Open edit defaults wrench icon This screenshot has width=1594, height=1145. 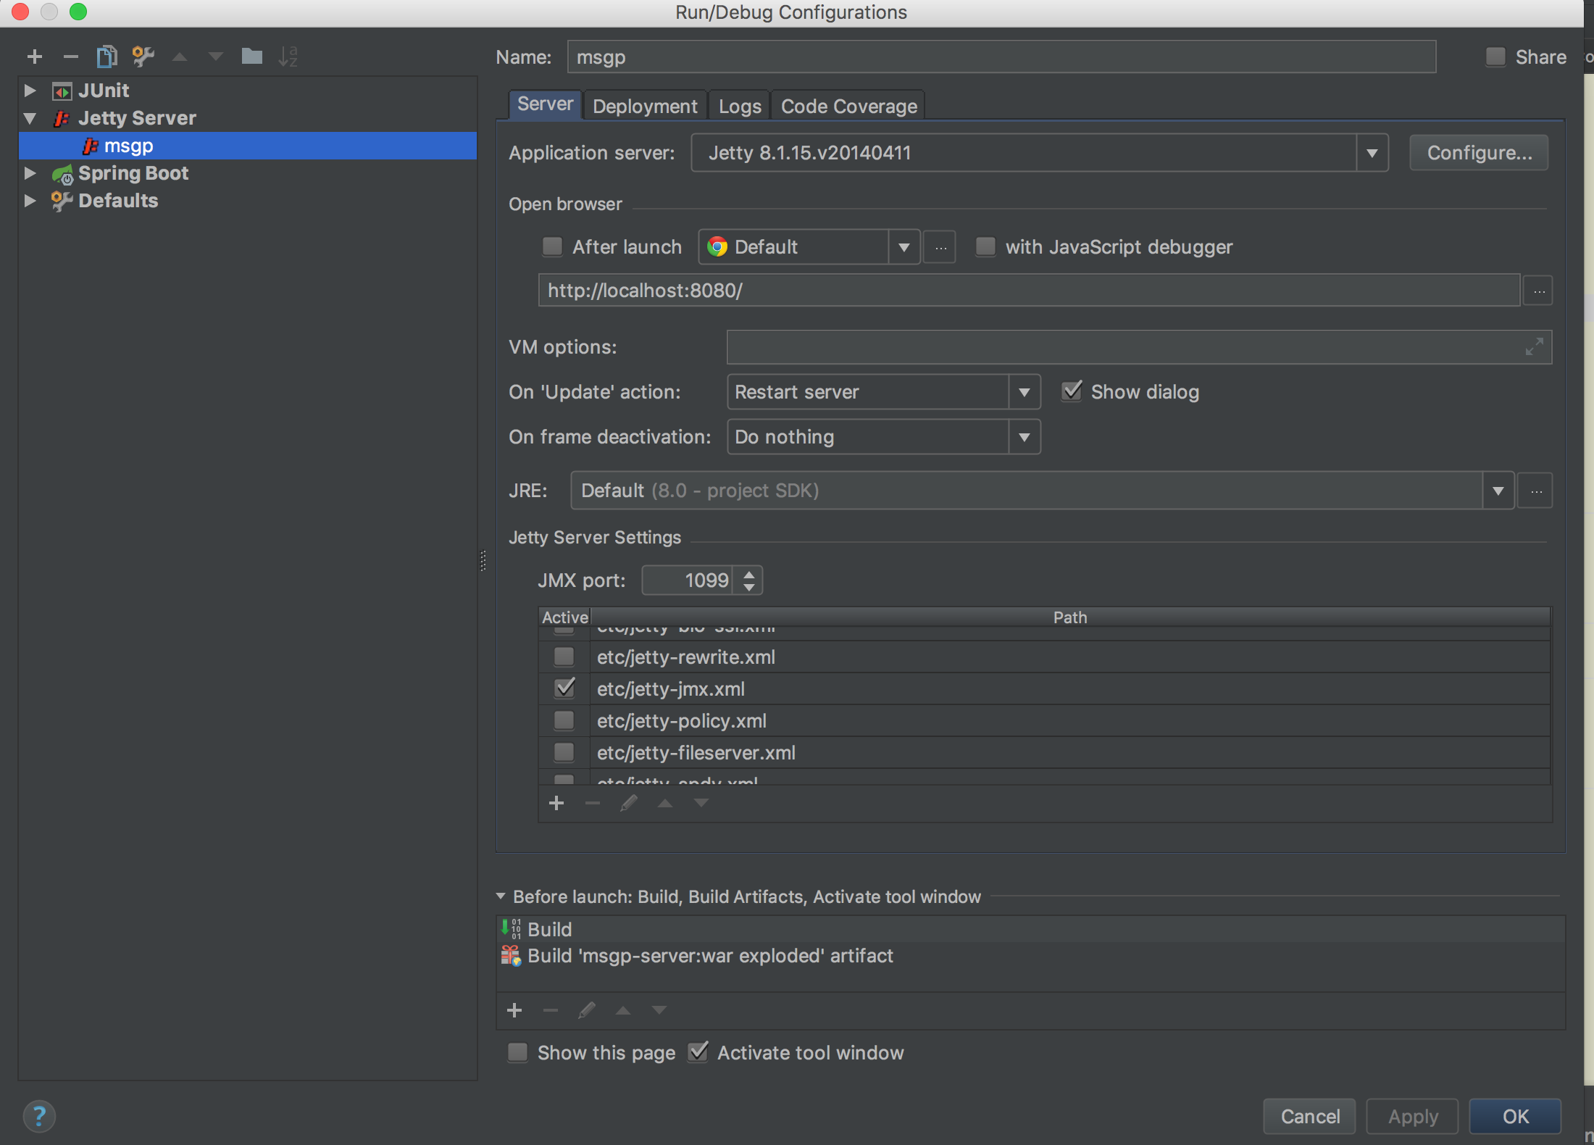143,56
